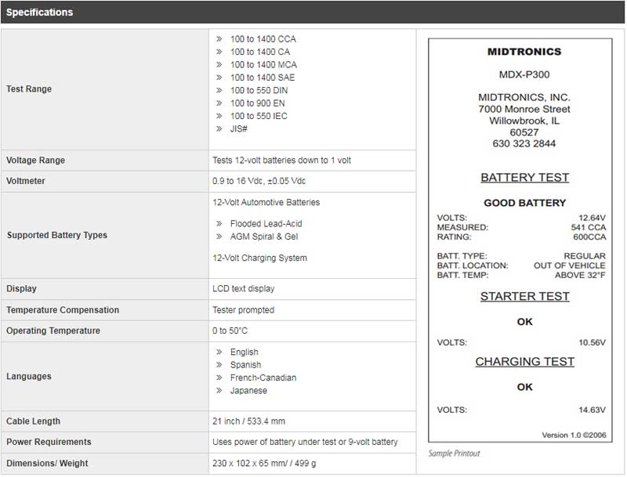Click the LCD text display value
The height and width of the screenshot is (477, 627).
coord(244,289)
